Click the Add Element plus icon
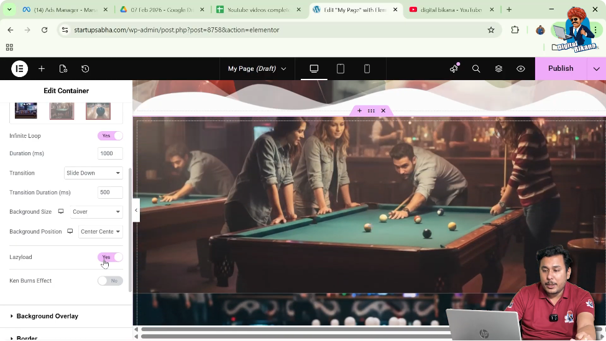The image size is (606, 341). pos(42,69)
